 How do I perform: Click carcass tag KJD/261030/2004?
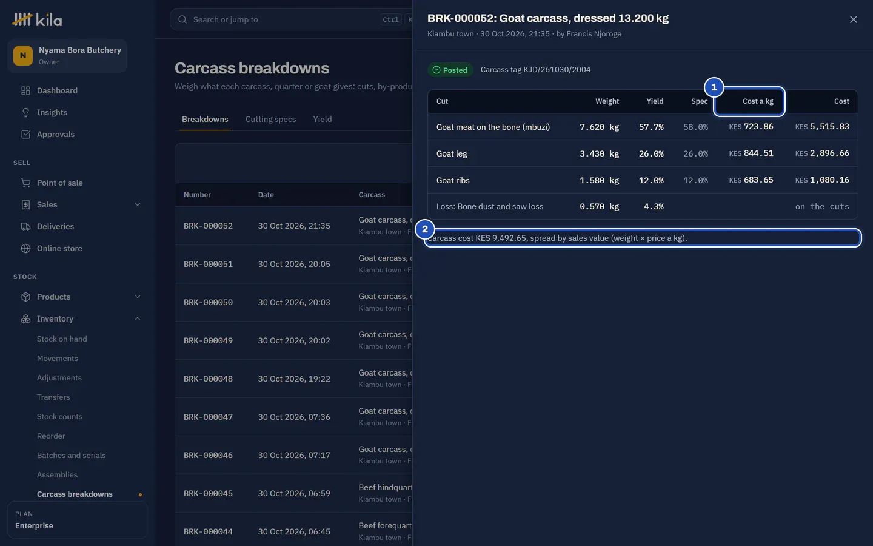pyautogui.click(x=535, y=70)
